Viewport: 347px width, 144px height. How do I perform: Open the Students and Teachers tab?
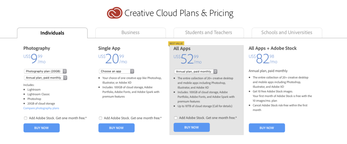[x=209, y=33]
